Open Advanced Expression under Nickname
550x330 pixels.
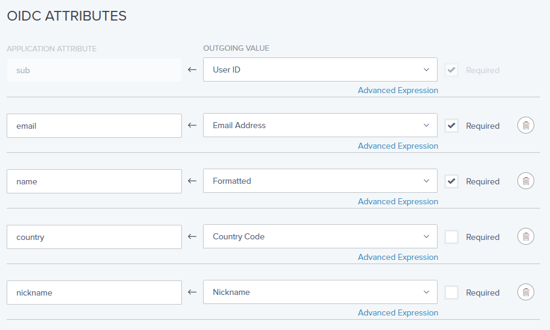[398, 313]
